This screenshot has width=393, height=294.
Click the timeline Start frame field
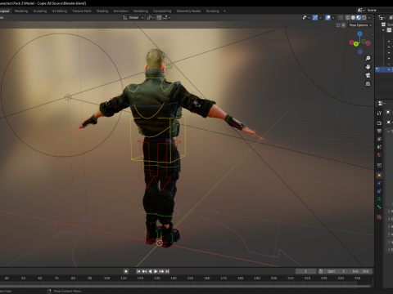337,271
